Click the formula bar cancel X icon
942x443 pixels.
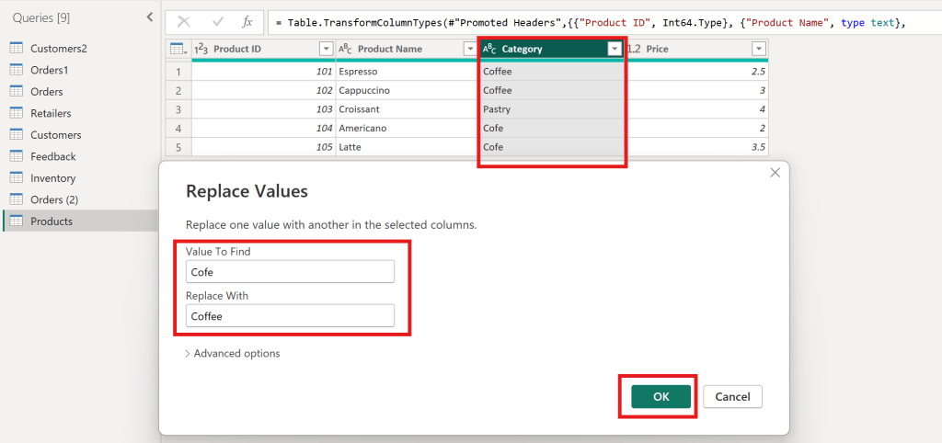tap(184, 21)
